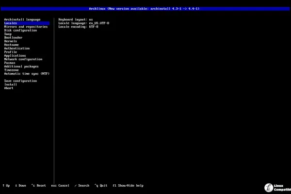Select Save configuration option
The image size is (291, 194).
tap(20, 81)
